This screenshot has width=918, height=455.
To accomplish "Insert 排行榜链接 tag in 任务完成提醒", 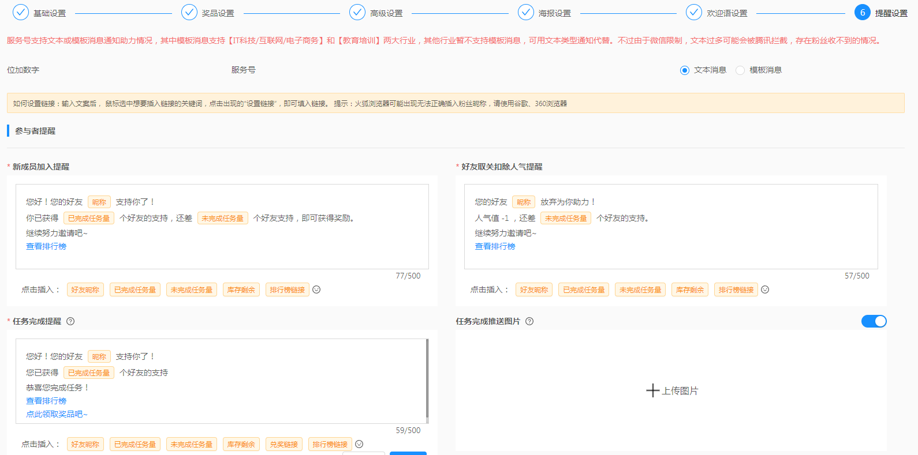I will point(330,444).
